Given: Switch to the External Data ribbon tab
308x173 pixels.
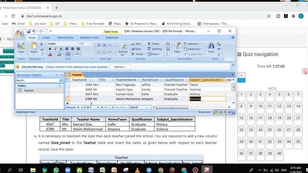Looking at the screenshot, I should [65, 37].
